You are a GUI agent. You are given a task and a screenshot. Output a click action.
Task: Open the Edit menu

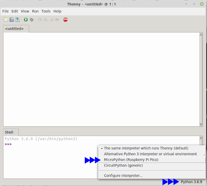[x=15, y=11]
